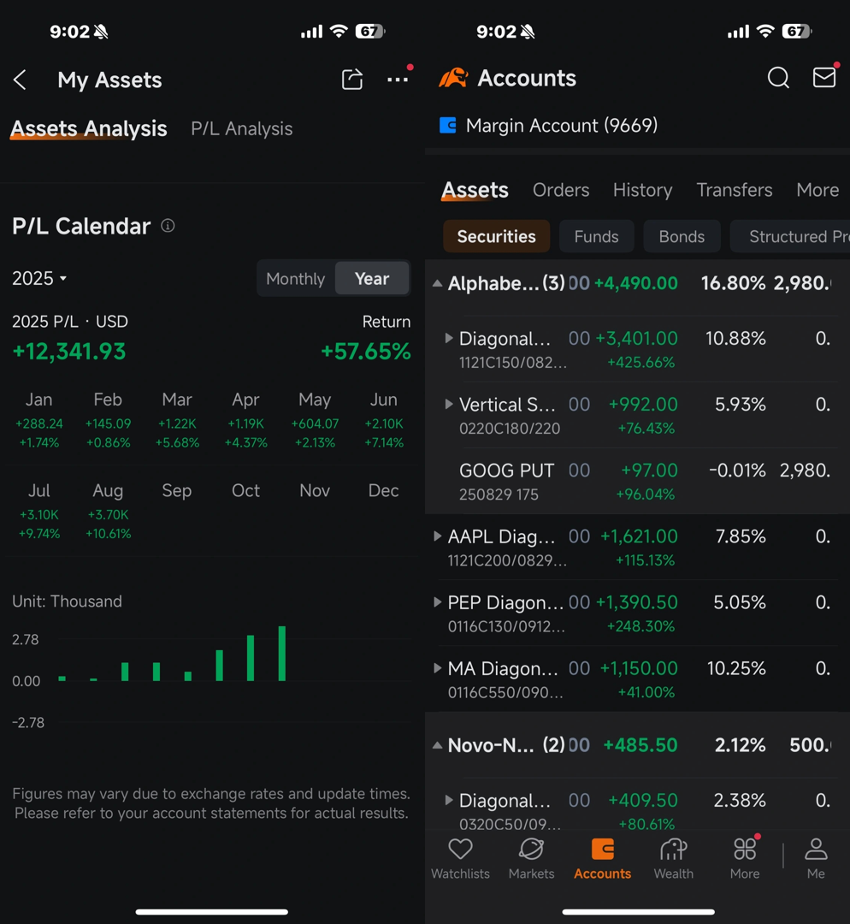
Task: Open the GOOG PUT 250829 175 row
Action: coord(637,481)
